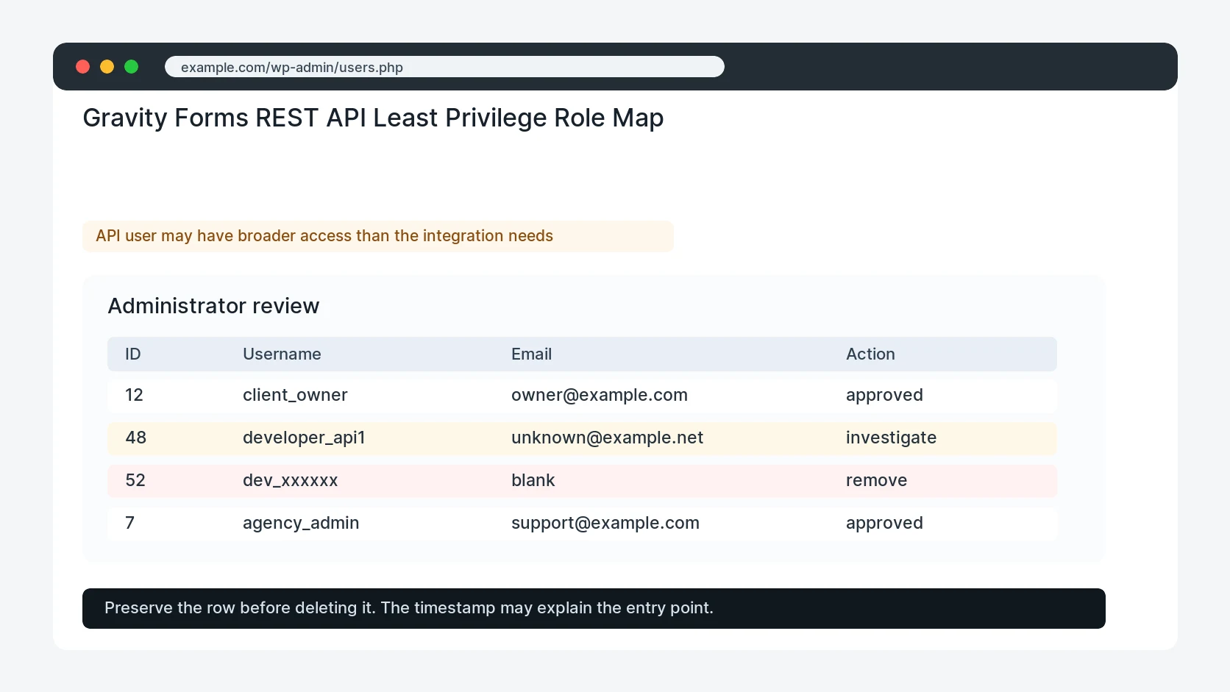This screenshot has width=1230, height=692.
Task: Select the developer_api1 username
Action: click(x=304, y=438)
